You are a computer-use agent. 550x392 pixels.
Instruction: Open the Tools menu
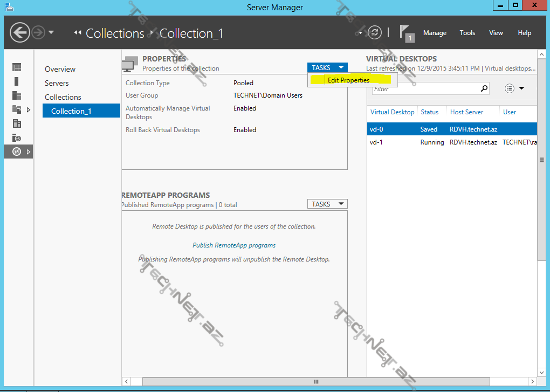pos(467,33)
